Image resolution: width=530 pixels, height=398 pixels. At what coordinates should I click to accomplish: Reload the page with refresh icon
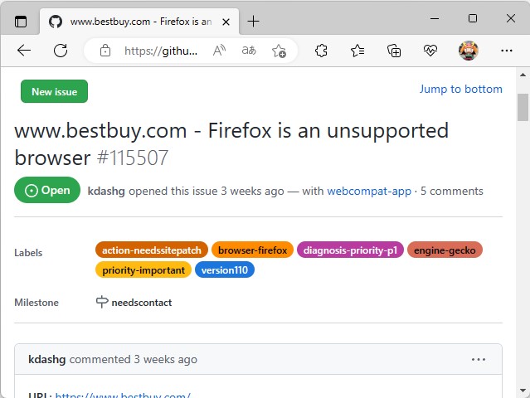61,51
